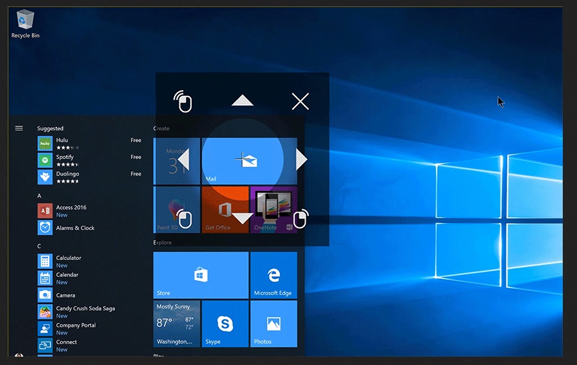Open the Duolingo suggested app
The height and width of the screenshot is (365, 577).
coord(89,177)
